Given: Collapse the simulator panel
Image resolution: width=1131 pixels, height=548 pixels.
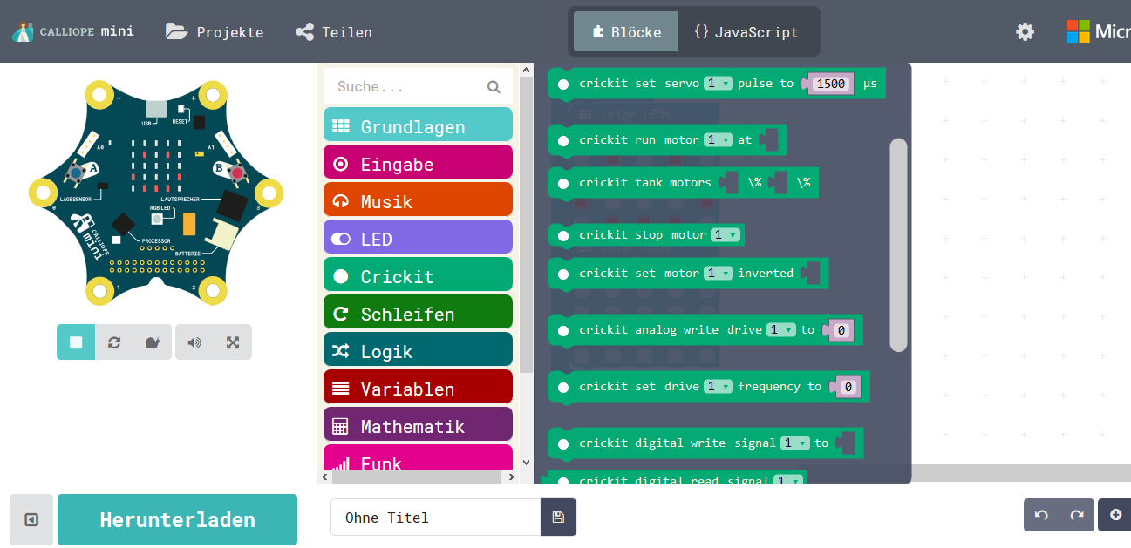Looking at the screenshot, I should (x=31, y=520).
